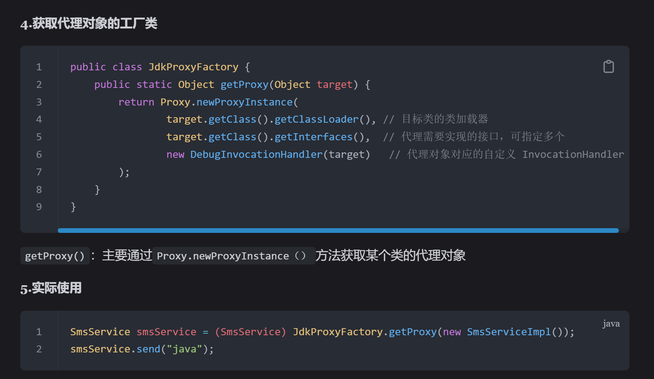Click "(SmsService)" cast in usage code
654x379 pixels.
click(x=250, y=332)
